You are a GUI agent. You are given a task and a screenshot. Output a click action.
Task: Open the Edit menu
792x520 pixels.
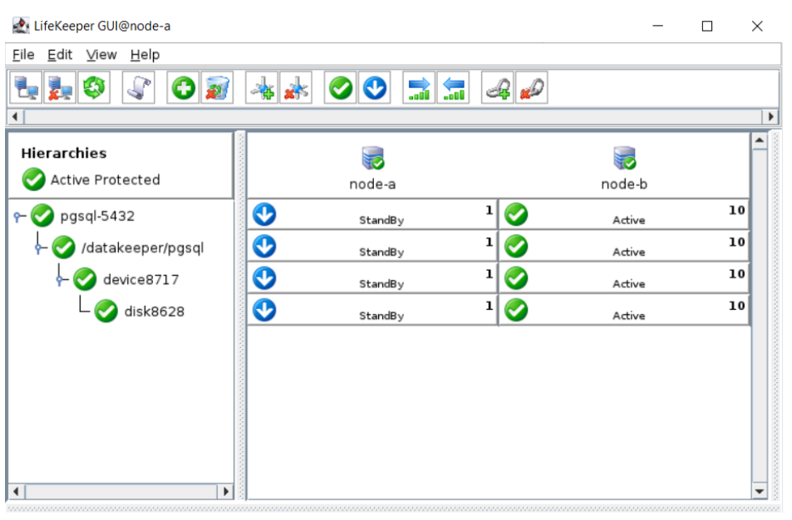tap(60, 55)
